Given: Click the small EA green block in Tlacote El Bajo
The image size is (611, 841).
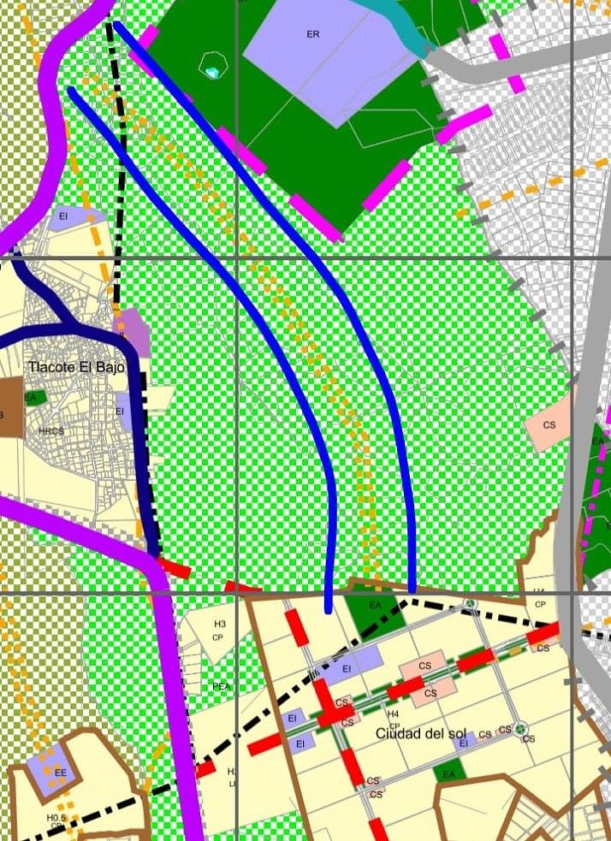Looking at the screenshot, I should coord(33,398).
